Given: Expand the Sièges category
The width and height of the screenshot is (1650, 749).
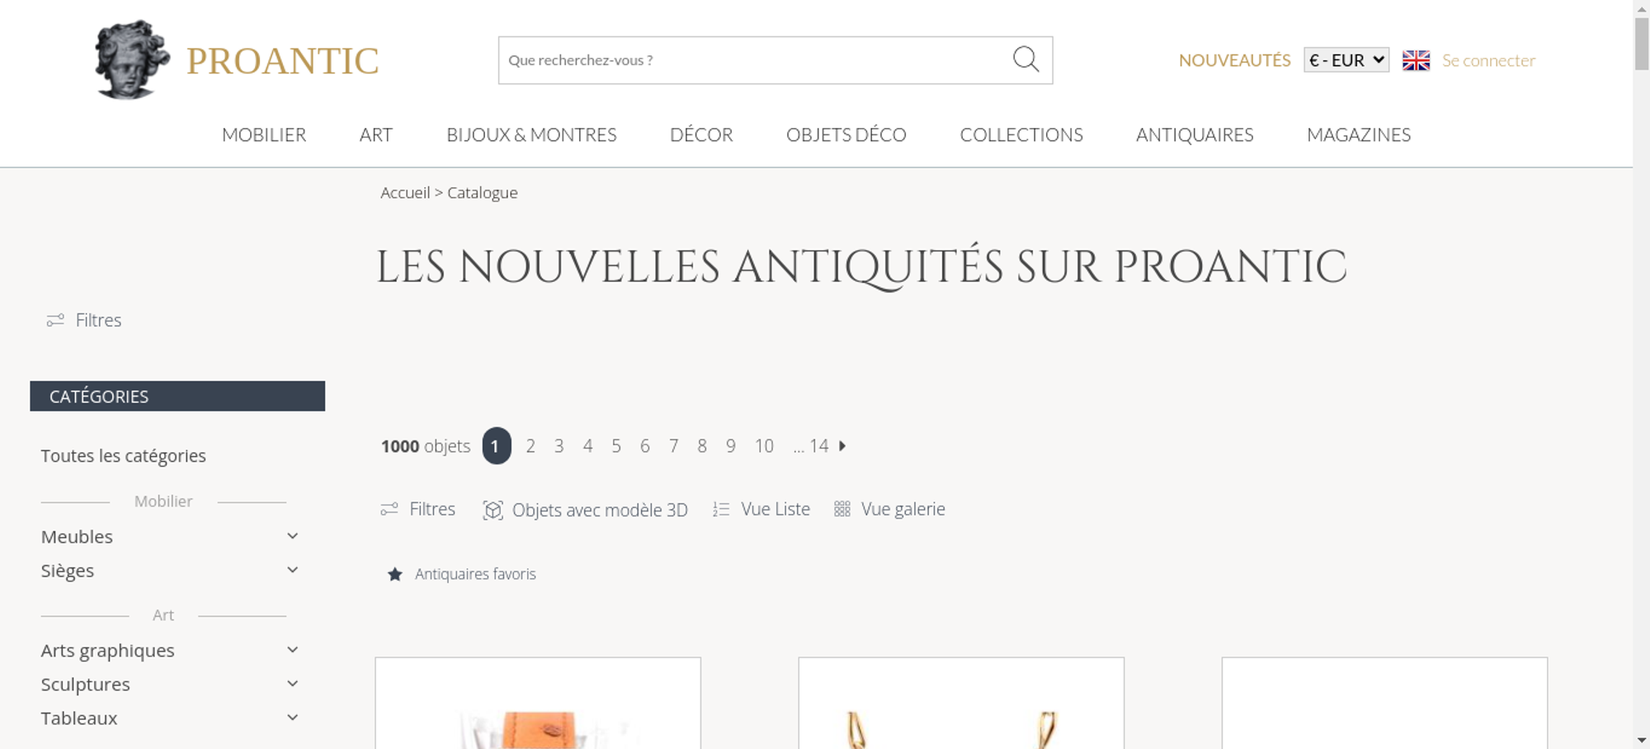Looking at the screenshot, I should click(x=292, y=570).
